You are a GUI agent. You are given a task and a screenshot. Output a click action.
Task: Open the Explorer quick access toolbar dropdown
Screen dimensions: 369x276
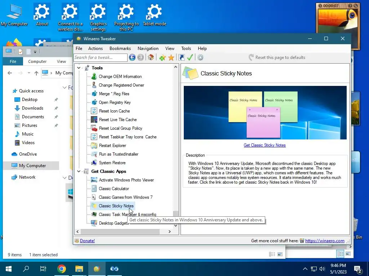click(x=35, y=52)
